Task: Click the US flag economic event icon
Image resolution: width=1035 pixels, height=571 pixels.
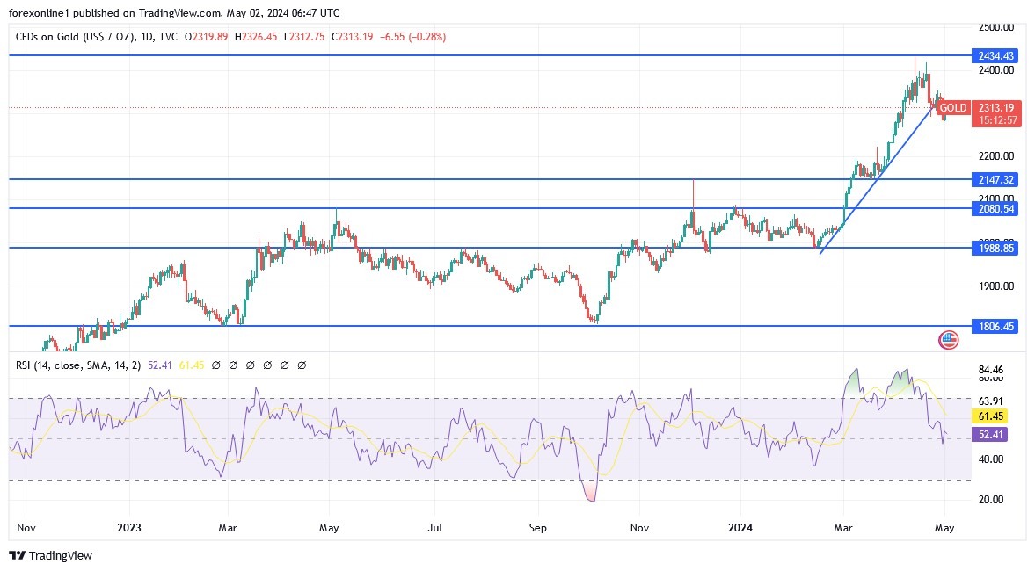Action: 949,340
